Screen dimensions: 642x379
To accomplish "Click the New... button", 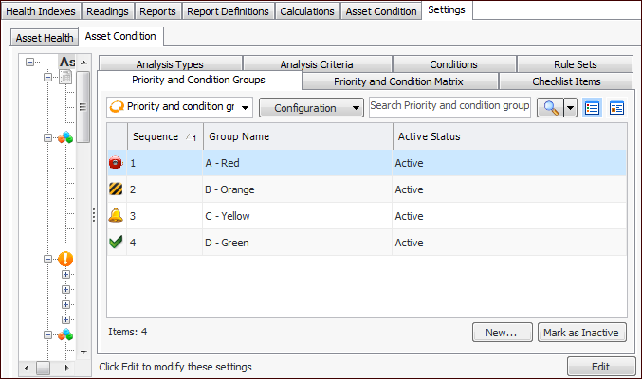I will [x=501, y=333].
